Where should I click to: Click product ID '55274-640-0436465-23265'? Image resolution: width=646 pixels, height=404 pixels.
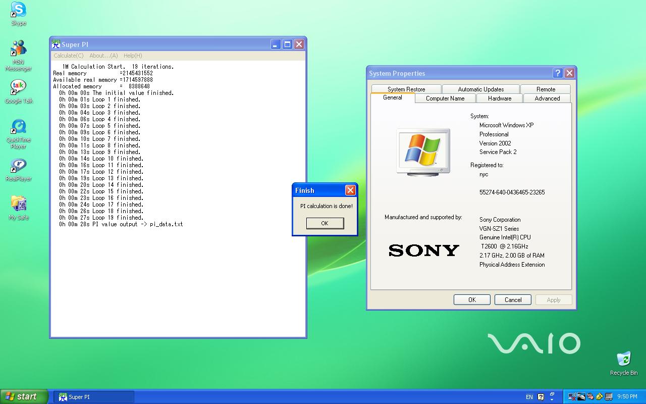512,192
